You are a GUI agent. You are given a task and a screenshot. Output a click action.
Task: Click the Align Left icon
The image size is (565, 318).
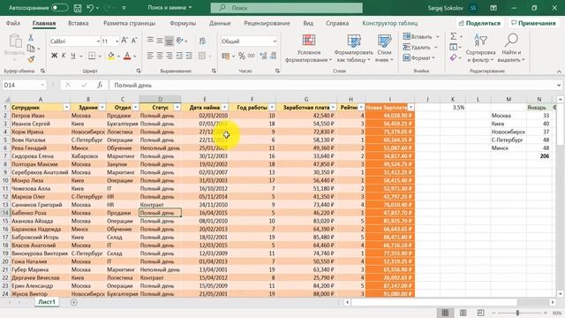coord(150,56)
